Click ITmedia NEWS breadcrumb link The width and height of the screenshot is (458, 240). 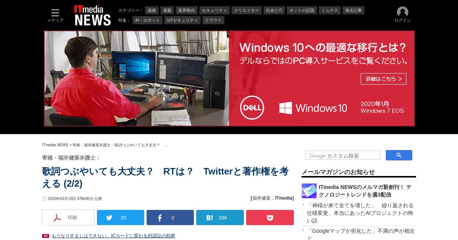[x=55, y=145]
